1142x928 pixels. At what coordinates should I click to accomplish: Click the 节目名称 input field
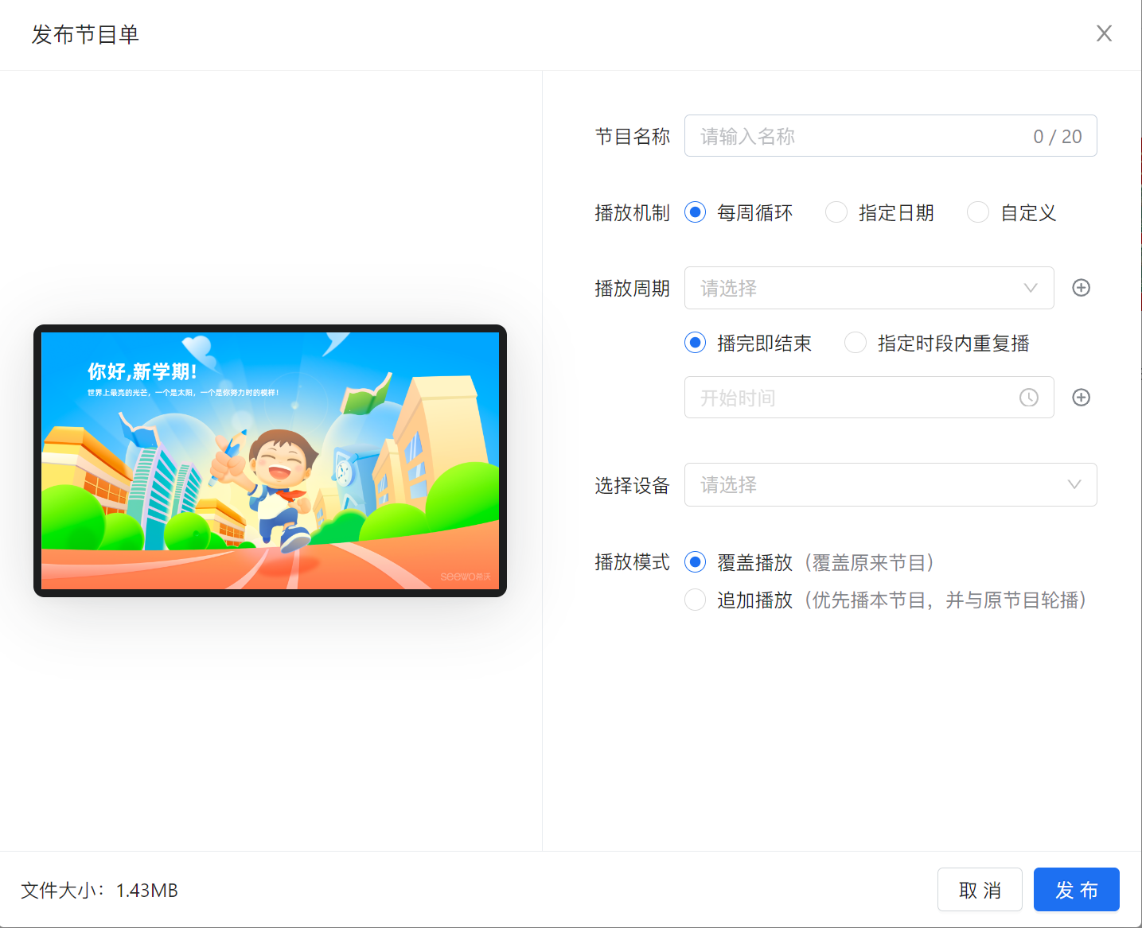[x=891, y=136]
